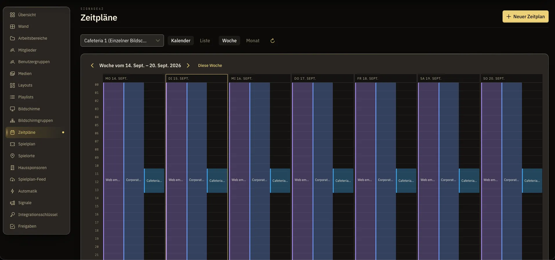
Task: Select the Signale megaphone icon
Action: point(12,203)
